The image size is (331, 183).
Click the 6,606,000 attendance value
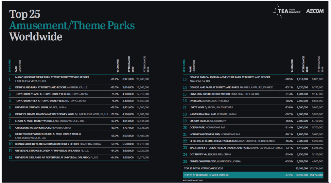(x=318, y=101)
